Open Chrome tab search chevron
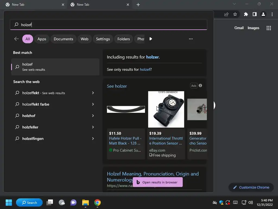Screen dimensions: 278x209 [234, 4]
